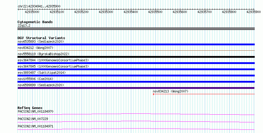The height and width of the screenshot is (133, 263).
Task: Click the purple bar for nsv6599899
Action: click(136, 88)
